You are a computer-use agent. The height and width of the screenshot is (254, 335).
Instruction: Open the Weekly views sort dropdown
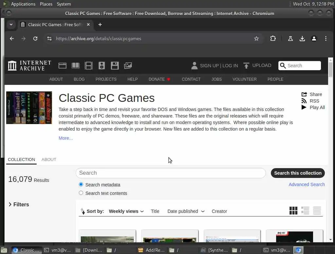pos(126,211)
